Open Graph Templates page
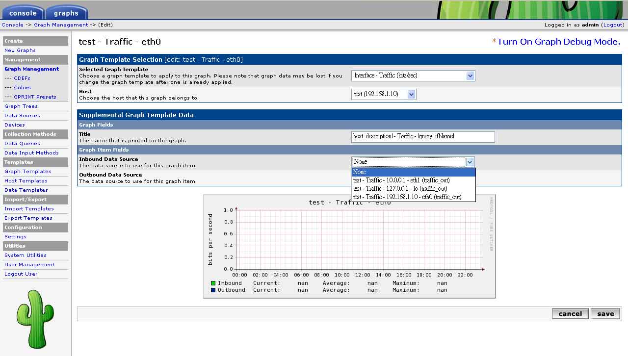Screen dimensions: 628x356 pos(28,172)
